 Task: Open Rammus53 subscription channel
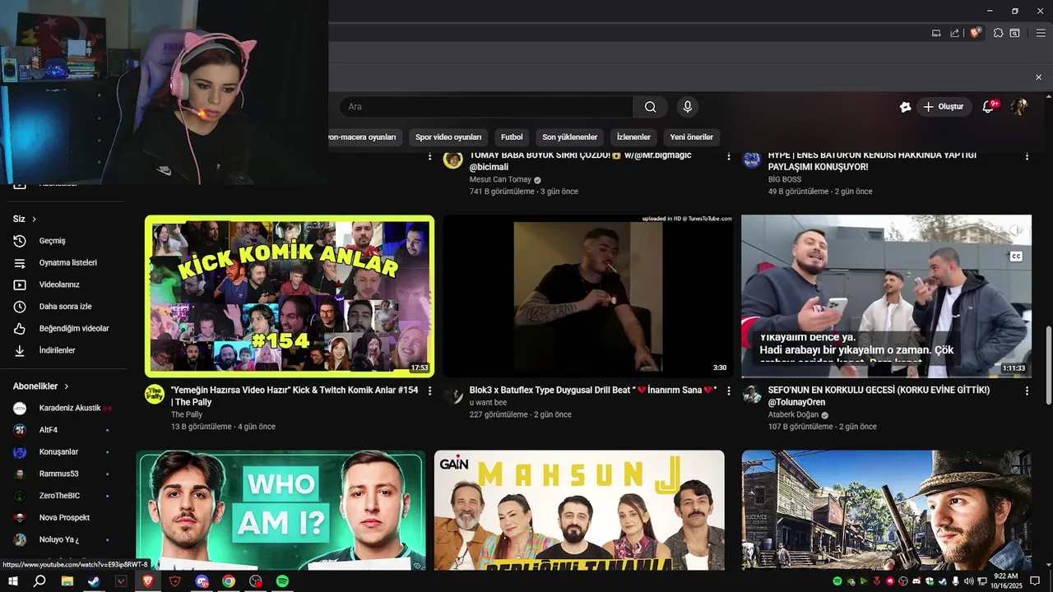(x=63, y=474)
